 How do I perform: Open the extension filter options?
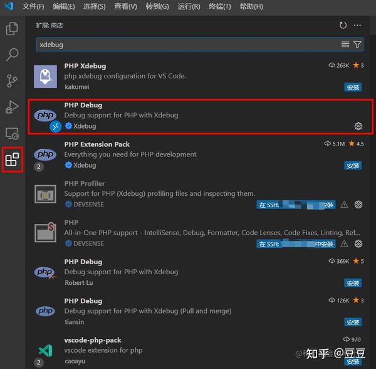[357, 45]
